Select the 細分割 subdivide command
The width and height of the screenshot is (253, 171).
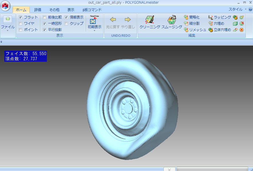192,23
